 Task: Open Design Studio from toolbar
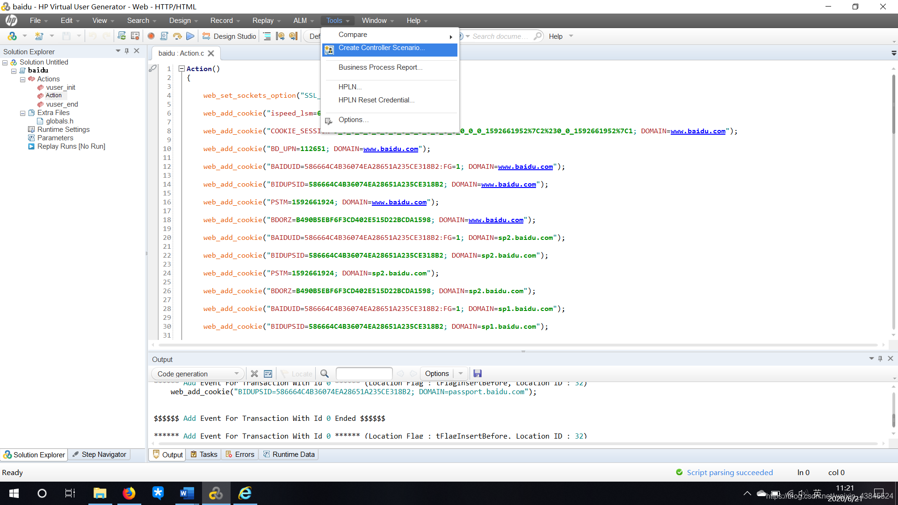pos(229,36)
